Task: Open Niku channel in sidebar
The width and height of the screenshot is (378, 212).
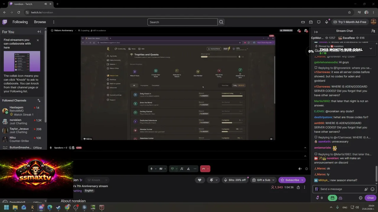Action: pyautogui.click(x=22, y=139)
